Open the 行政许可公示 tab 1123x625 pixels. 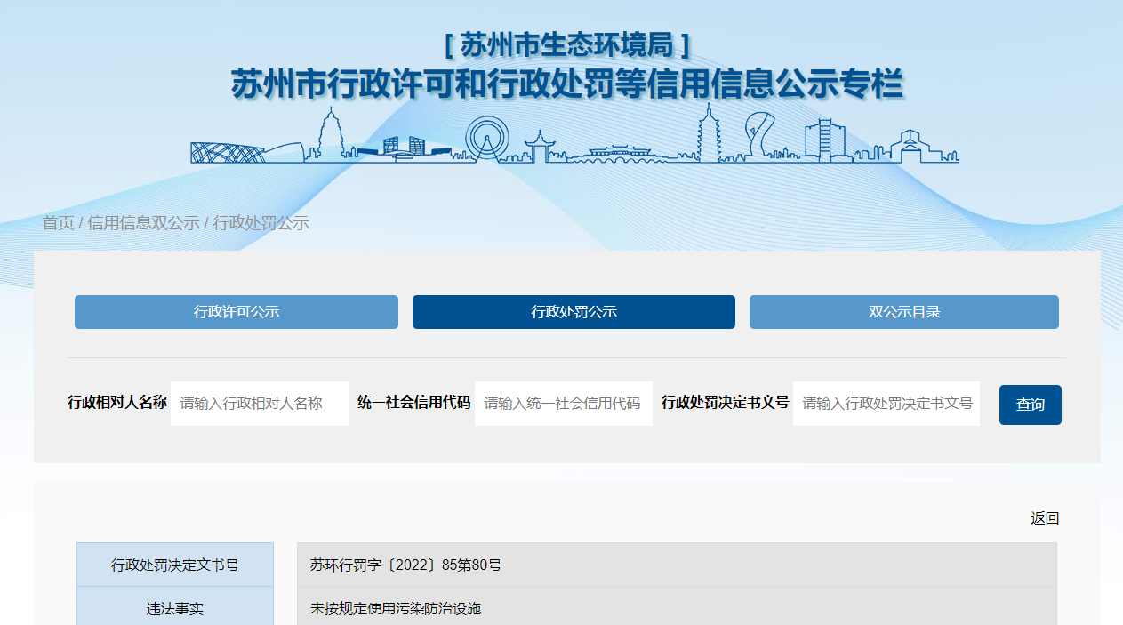coord(236,312)
